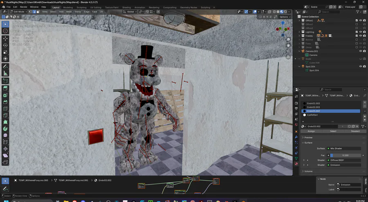The width and height of the screenshot is (368, 202).
Task: Open the Mesh menu in viewport header
Action: [x=69, y=12]
